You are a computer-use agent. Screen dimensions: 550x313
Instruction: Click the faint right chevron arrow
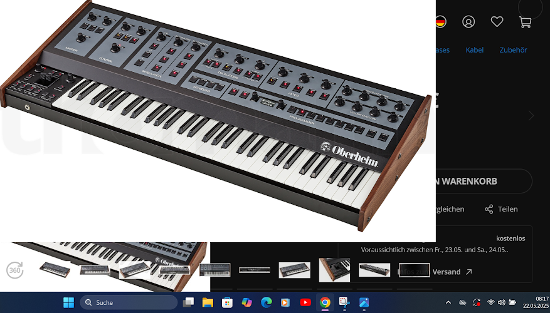pos(531,116)
